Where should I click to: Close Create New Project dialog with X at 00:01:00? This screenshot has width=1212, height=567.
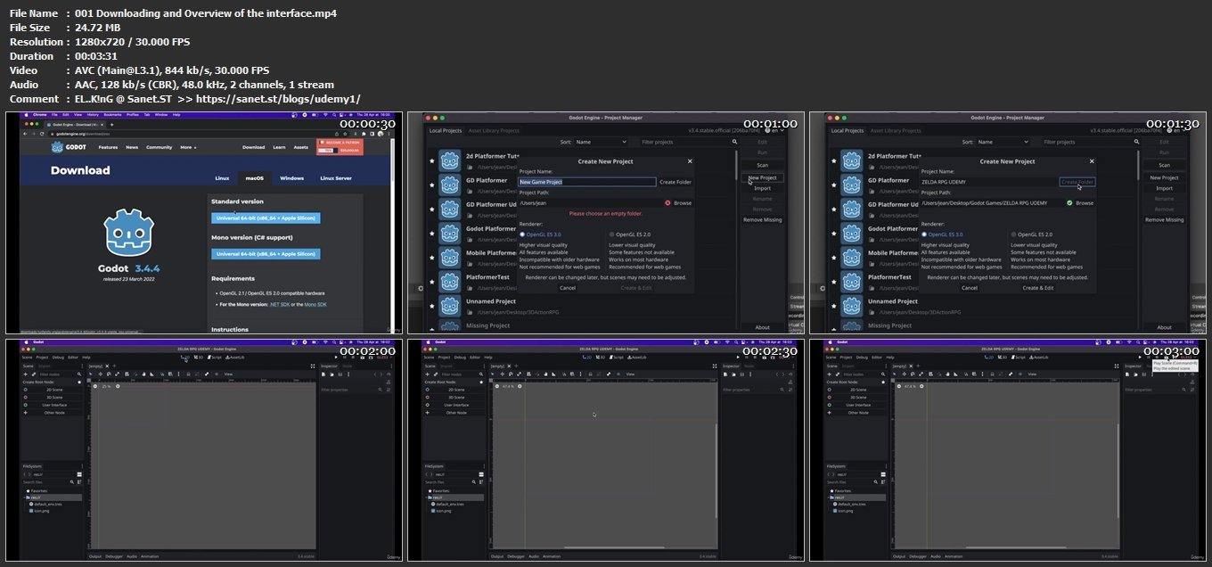pyautogui.click(x=690, y=161)
